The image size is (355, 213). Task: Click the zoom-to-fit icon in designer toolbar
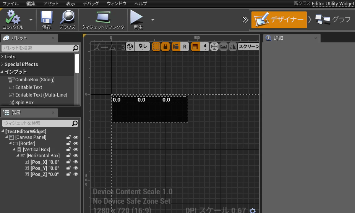pyautogui.click(x=214, y=47)
